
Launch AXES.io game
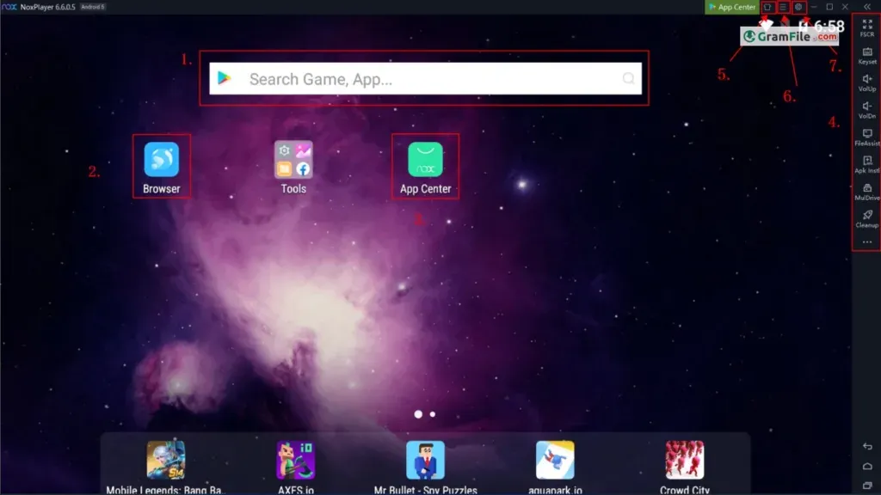296,461
